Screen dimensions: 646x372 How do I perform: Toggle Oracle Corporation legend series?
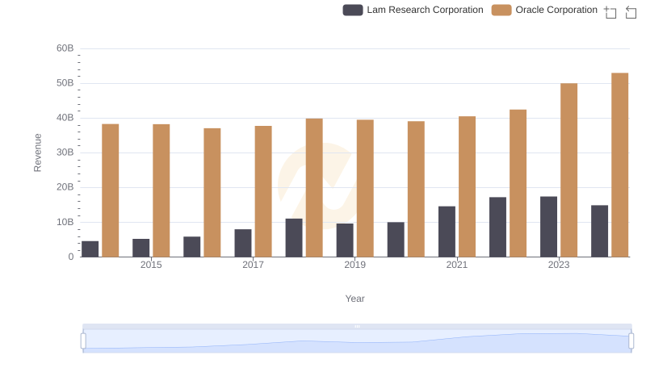pos(544,10)
